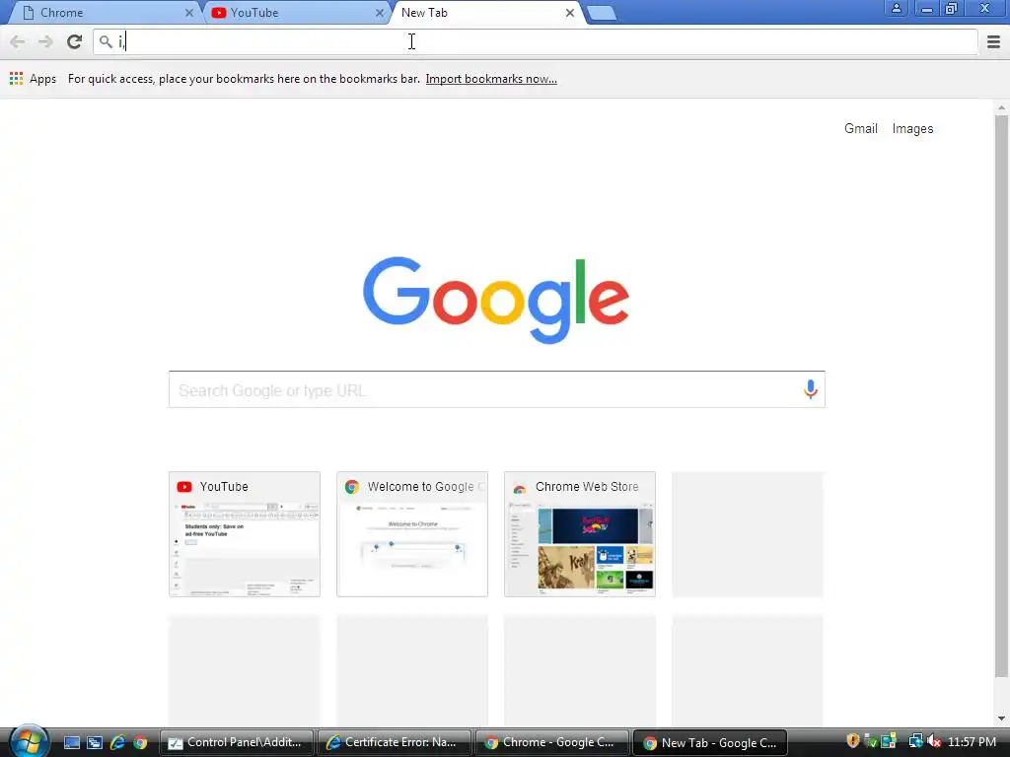This screenshot has height=757, width=1010.
Task: Click Import bookmarks now link
Action: [491, 79]
